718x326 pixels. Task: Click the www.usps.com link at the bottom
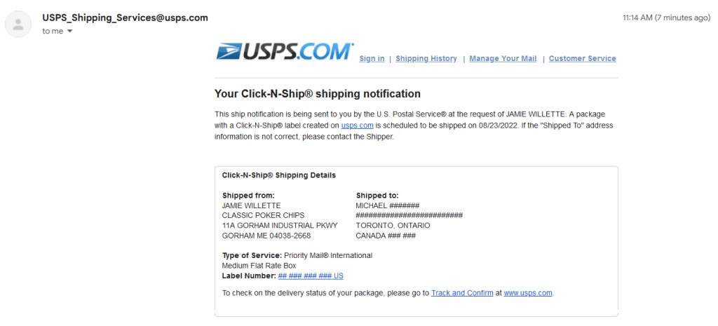click(x=528, y=293)
